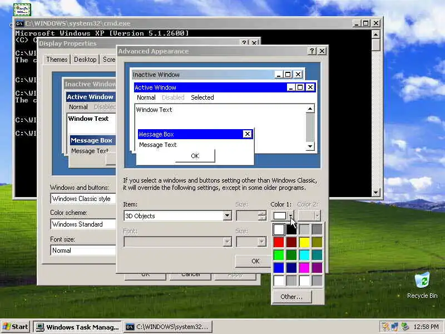
Task: Click preview text area scroll down arrow
Action: (x=310, y=146)
